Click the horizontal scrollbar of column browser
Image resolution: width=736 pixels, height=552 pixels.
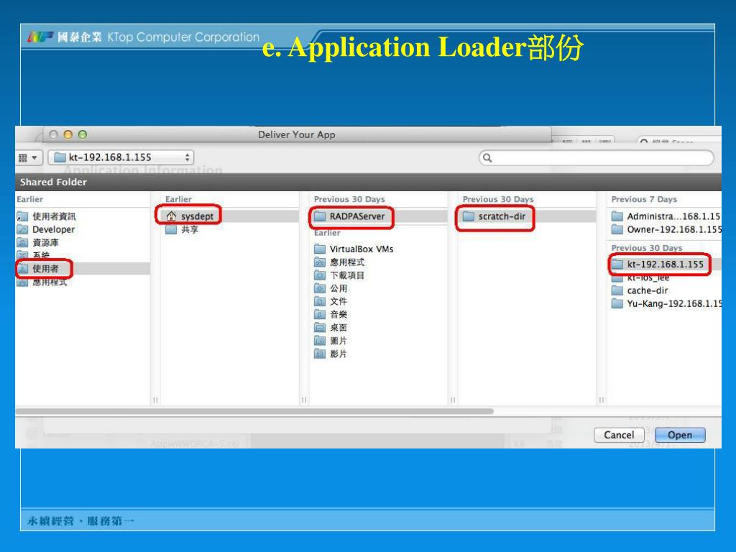(254, 411)
